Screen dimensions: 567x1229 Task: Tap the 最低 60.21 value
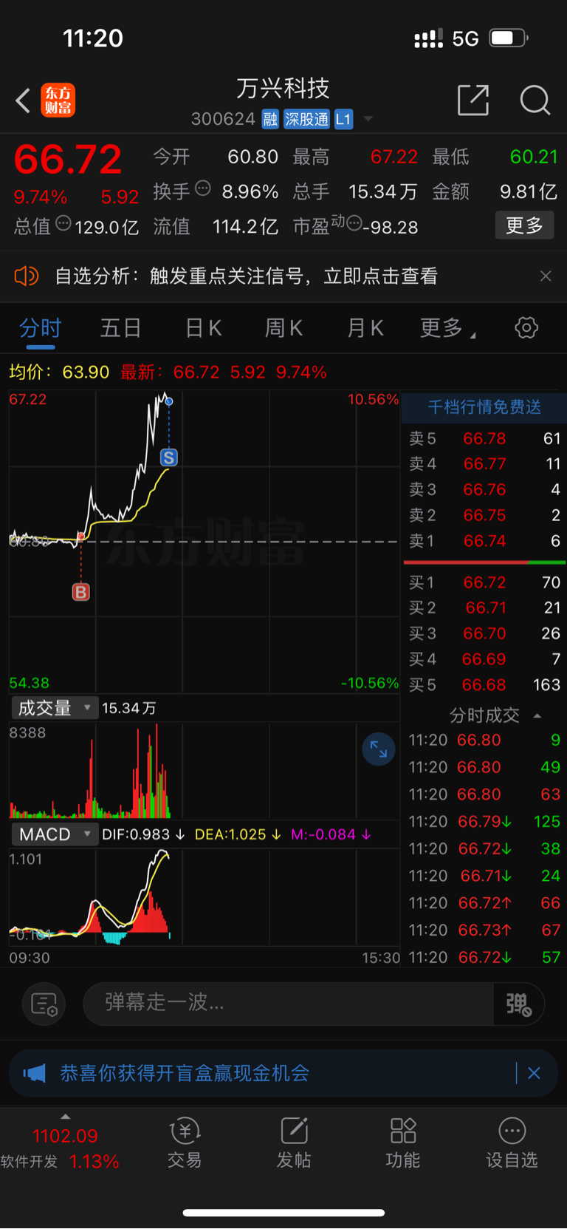pos(534,157)
